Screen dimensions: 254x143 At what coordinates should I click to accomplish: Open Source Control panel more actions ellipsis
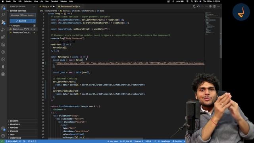pos(34,6)
